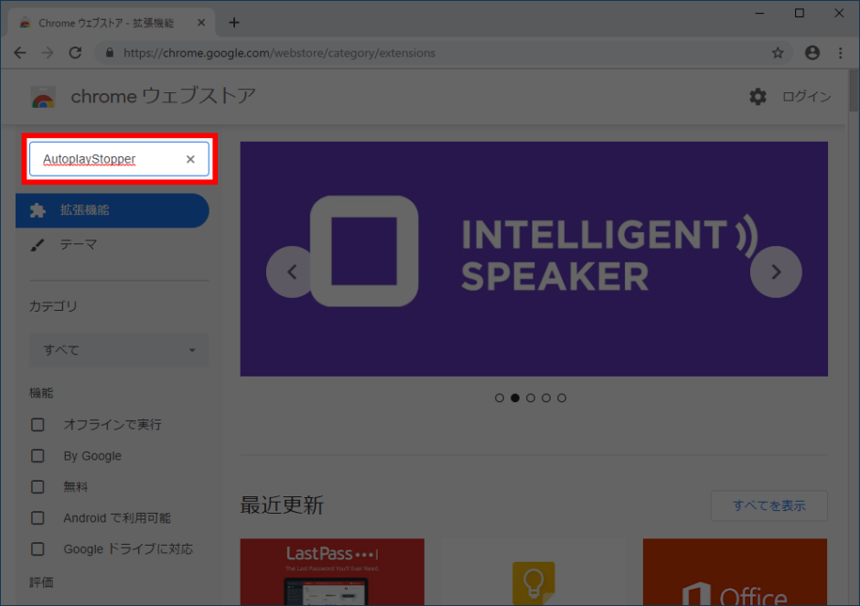
Task: Enable the オフラインで実行 filter
Action: 38,424
